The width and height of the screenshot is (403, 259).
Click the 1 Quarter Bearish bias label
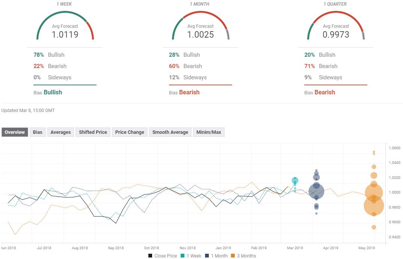[325, 92]
